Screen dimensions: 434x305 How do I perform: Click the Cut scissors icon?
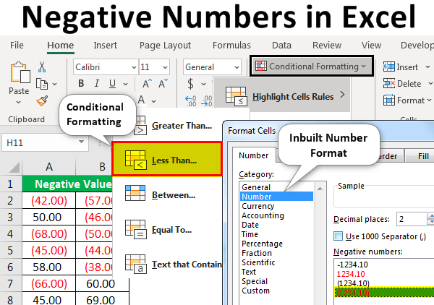42,67
